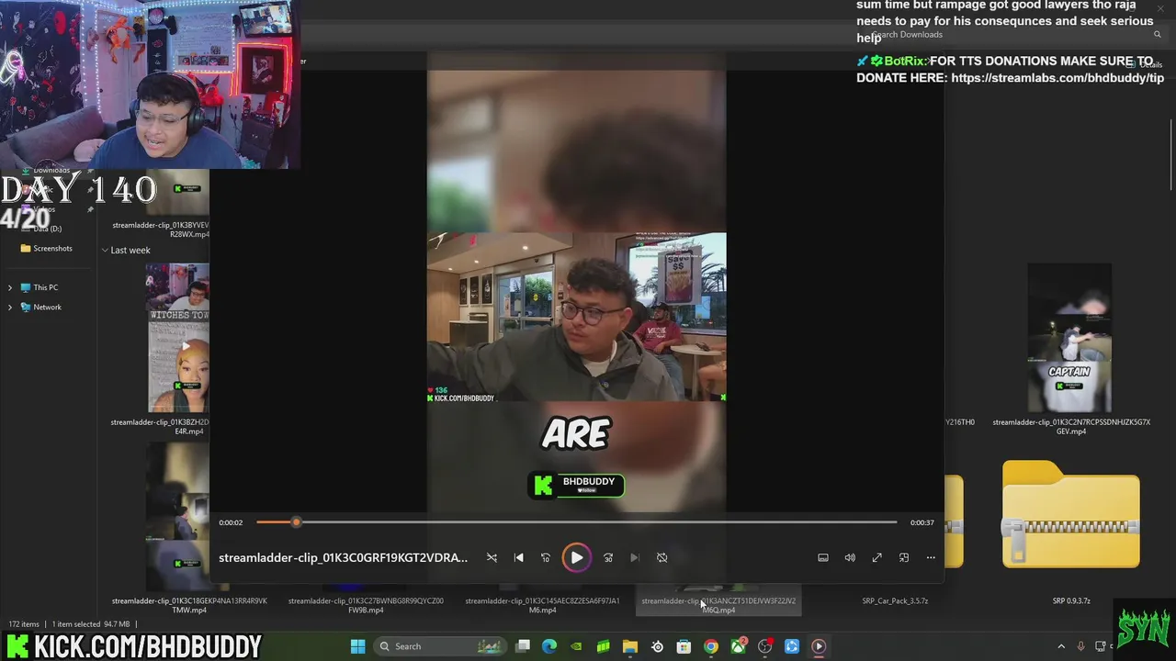Select the Screenshots folder in sidebar
1176x661 pixels.
coord(46,248)
